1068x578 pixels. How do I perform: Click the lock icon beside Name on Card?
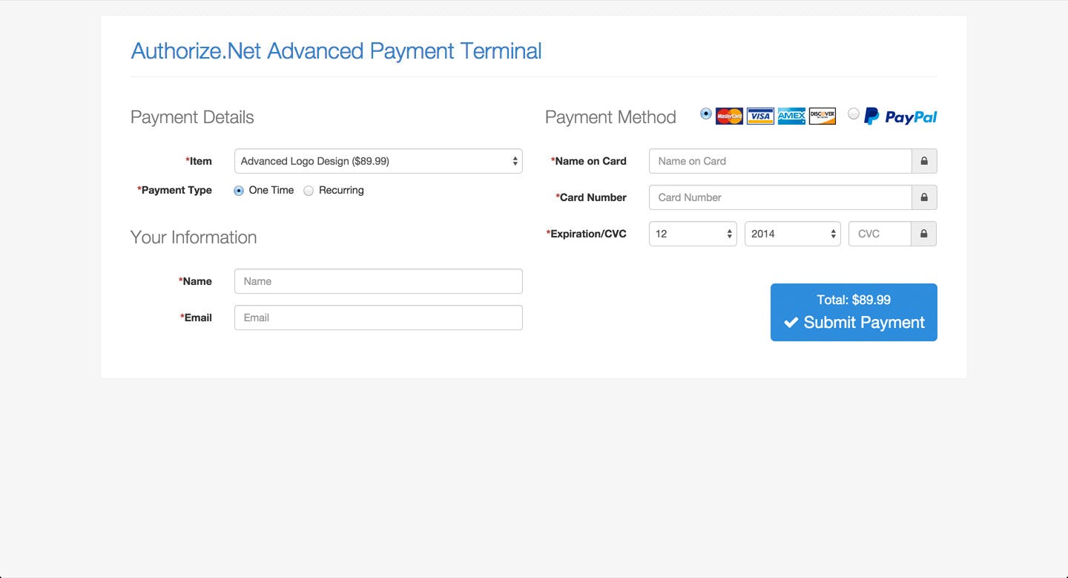coord(924,161)
